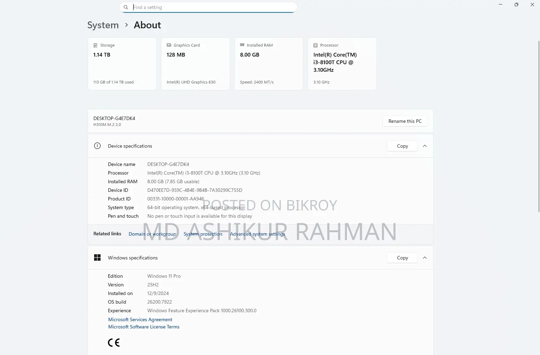This screenshot has height=355, width=540.
Task: Click Rename this PC button
Action: point(405,121)
